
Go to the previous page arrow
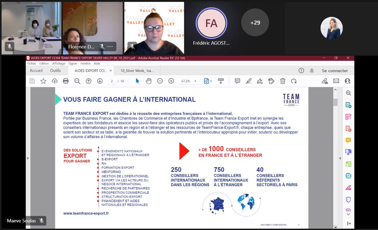click(x=89, y=81)
